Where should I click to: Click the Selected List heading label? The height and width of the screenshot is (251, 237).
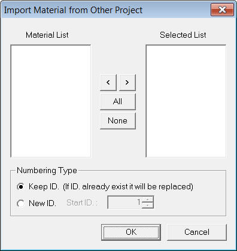183,35
